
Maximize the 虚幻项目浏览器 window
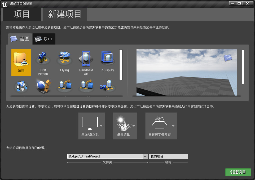(x=239, y=3)
